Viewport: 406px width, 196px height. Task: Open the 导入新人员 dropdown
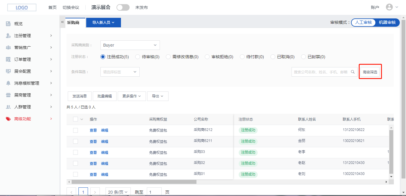click(x=103, y=23)
